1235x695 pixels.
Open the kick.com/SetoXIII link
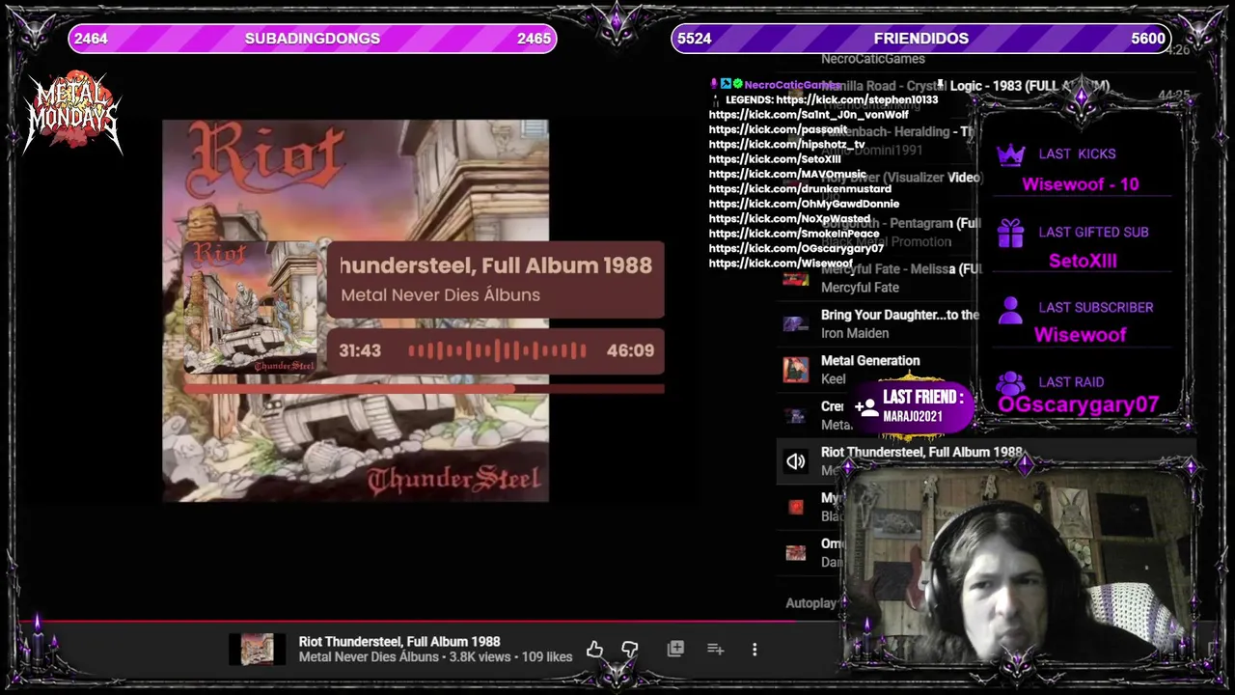775,159
